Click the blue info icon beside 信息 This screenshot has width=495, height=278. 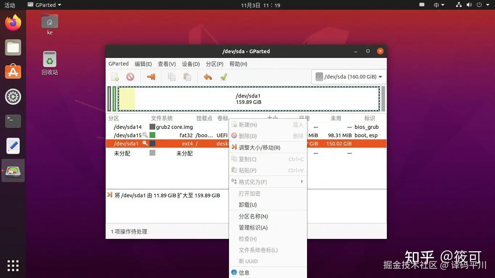[234, 272]
